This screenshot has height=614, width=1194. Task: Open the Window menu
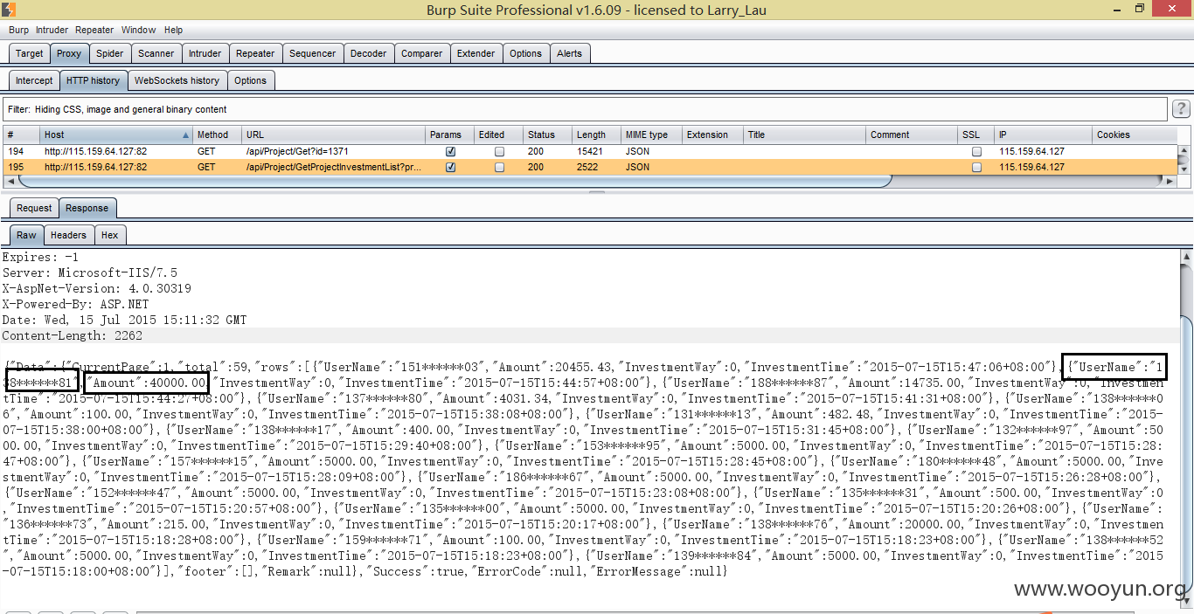(139, 30)
